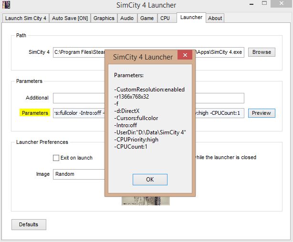
Task: Click the launcher image thumbnail preview
Action: 146,201
